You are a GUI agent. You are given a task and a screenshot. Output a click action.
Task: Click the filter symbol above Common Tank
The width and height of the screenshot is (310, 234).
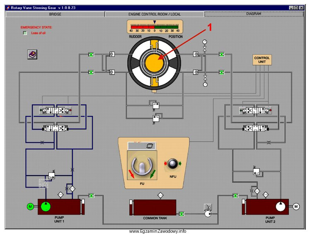pos(160,195)
